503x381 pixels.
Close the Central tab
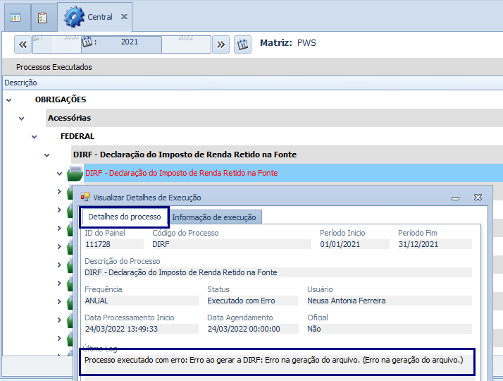click(x=125, y=16)
